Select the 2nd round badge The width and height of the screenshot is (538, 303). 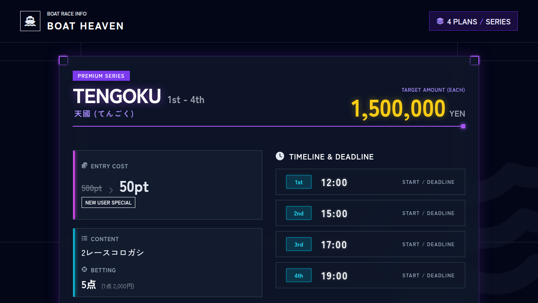click(x=299, y=213)
